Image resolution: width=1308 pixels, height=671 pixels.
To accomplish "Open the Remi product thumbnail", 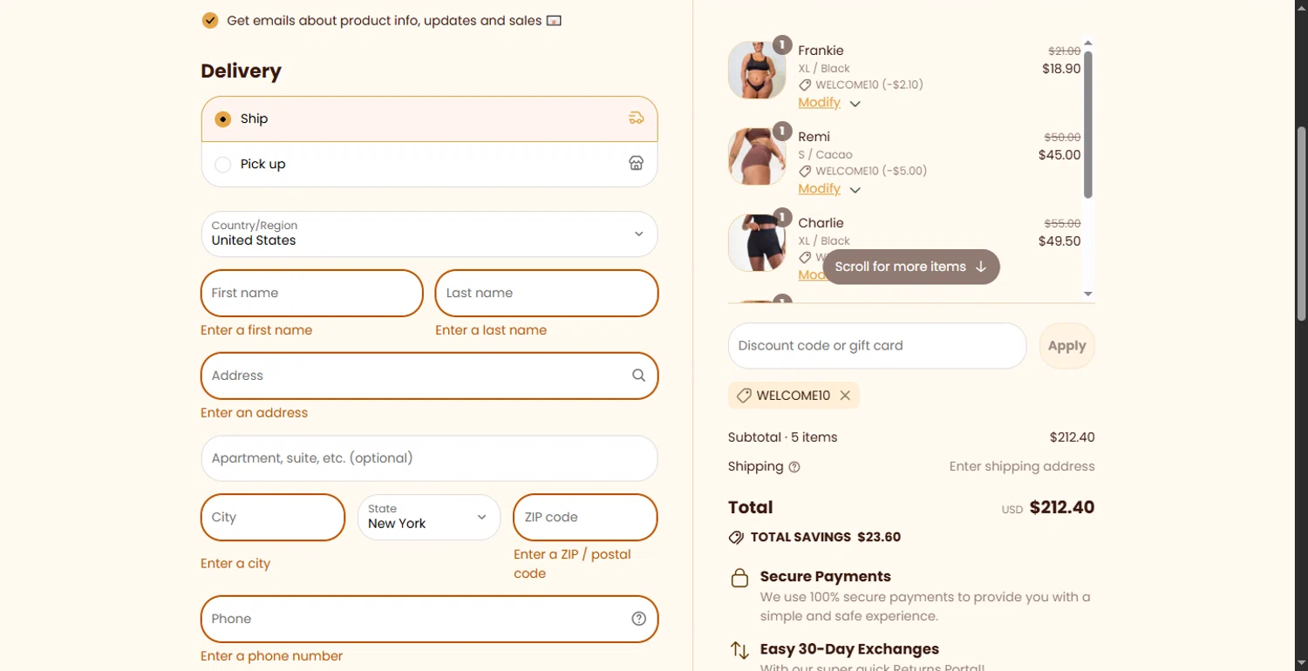I will click(x=757, y=156).
